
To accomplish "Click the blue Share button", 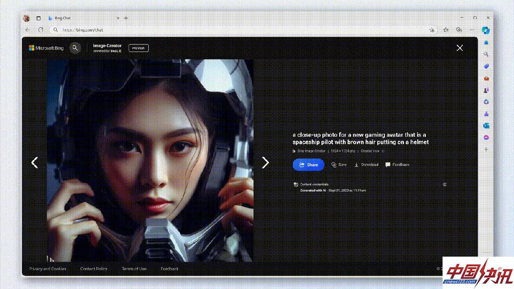I will [309, 165].
